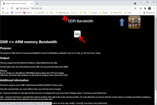Open the Infolink bookmark

pyautogui.click(x=27, y=13)
